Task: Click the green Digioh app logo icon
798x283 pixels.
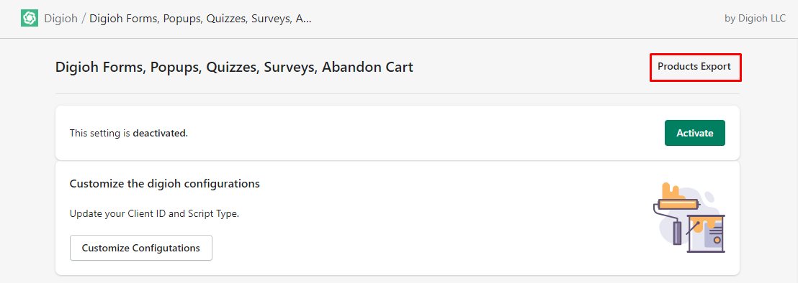Action: pyautogui.click(x=30, y=19)
